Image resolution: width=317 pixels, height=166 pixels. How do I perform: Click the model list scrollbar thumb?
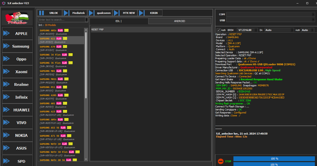pyautogui.click(x=86, y=65)
